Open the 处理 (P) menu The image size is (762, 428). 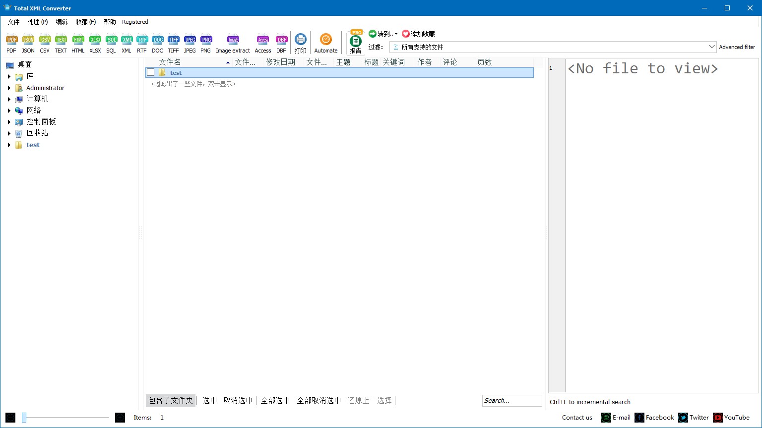38,22
